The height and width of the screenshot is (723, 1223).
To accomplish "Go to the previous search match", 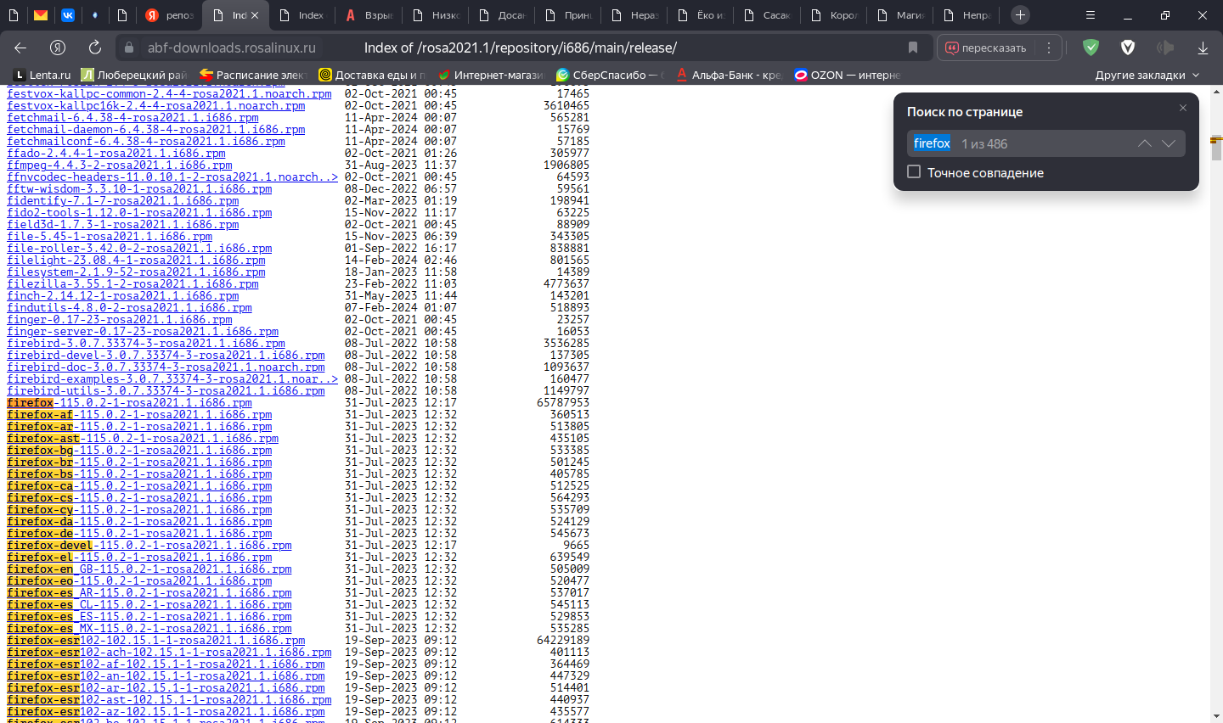I will 1145,143.
